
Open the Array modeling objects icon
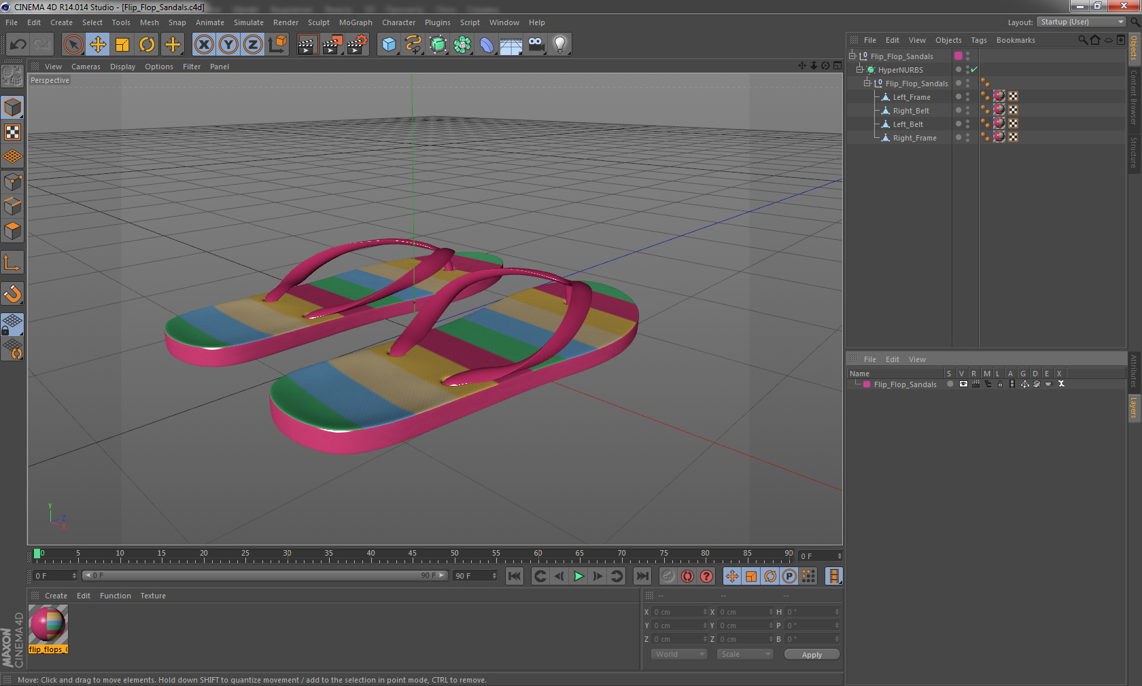(462, 45)
